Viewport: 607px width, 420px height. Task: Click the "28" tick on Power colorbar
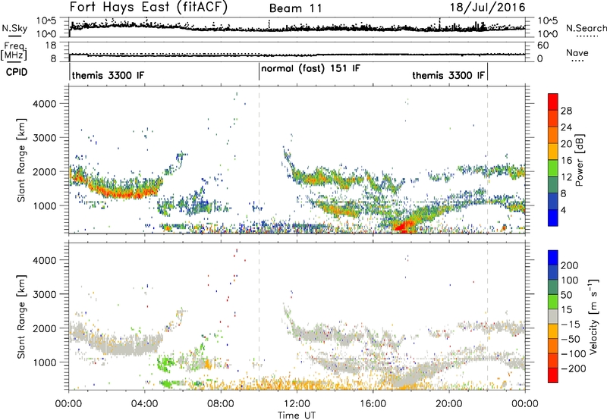click(566, 111)
